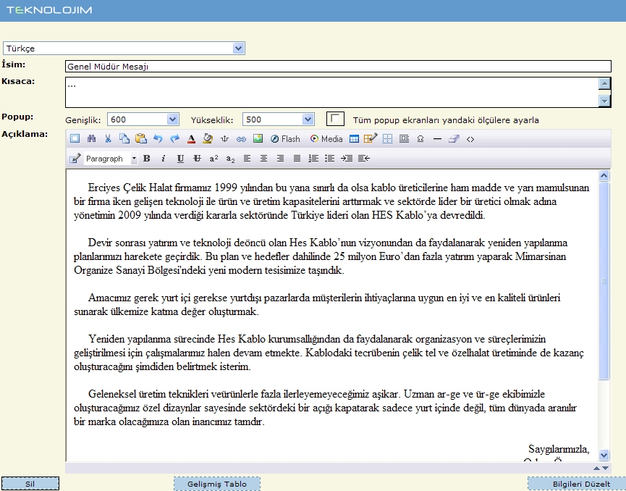The width and height of the screenshot is (626, 491).
Task: Click the word "Saygılarımızla," in the editor
Action: (x=559, y=449)
